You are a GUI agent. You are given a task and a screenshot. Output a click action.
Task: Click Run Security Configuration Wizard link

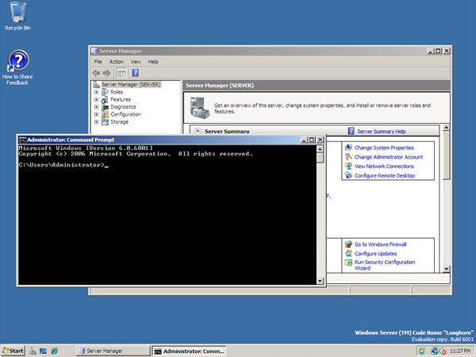click(x=384, y=265)
